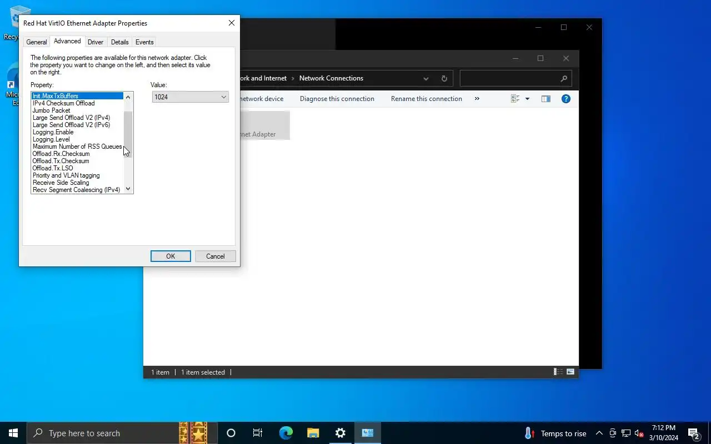Switch to the Advanced tab
Viewport: 711px width, 444px height.
pyautogui.click(x=67, y=41)
